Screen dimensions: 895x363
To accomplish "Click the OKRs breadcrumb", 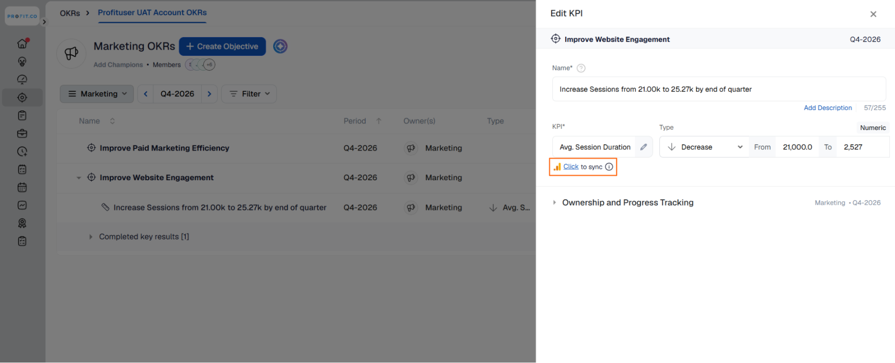I will click(70, 13).
